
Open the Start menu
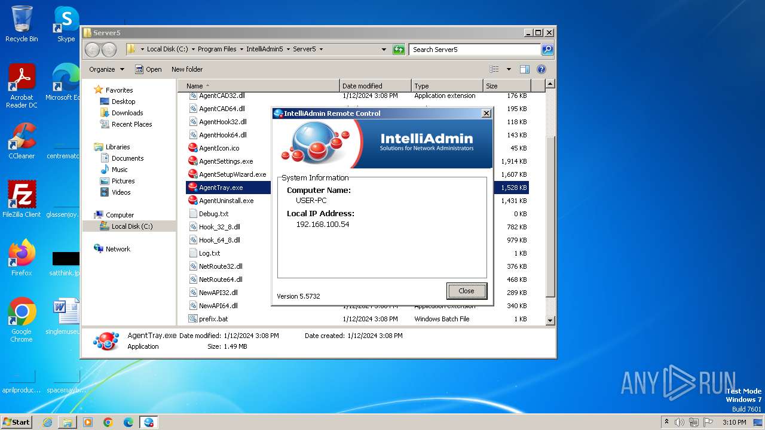coord(17,422)
